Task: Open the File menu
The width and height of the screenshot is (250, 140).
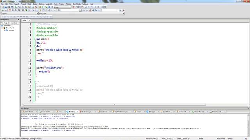Action: [2, 4]
